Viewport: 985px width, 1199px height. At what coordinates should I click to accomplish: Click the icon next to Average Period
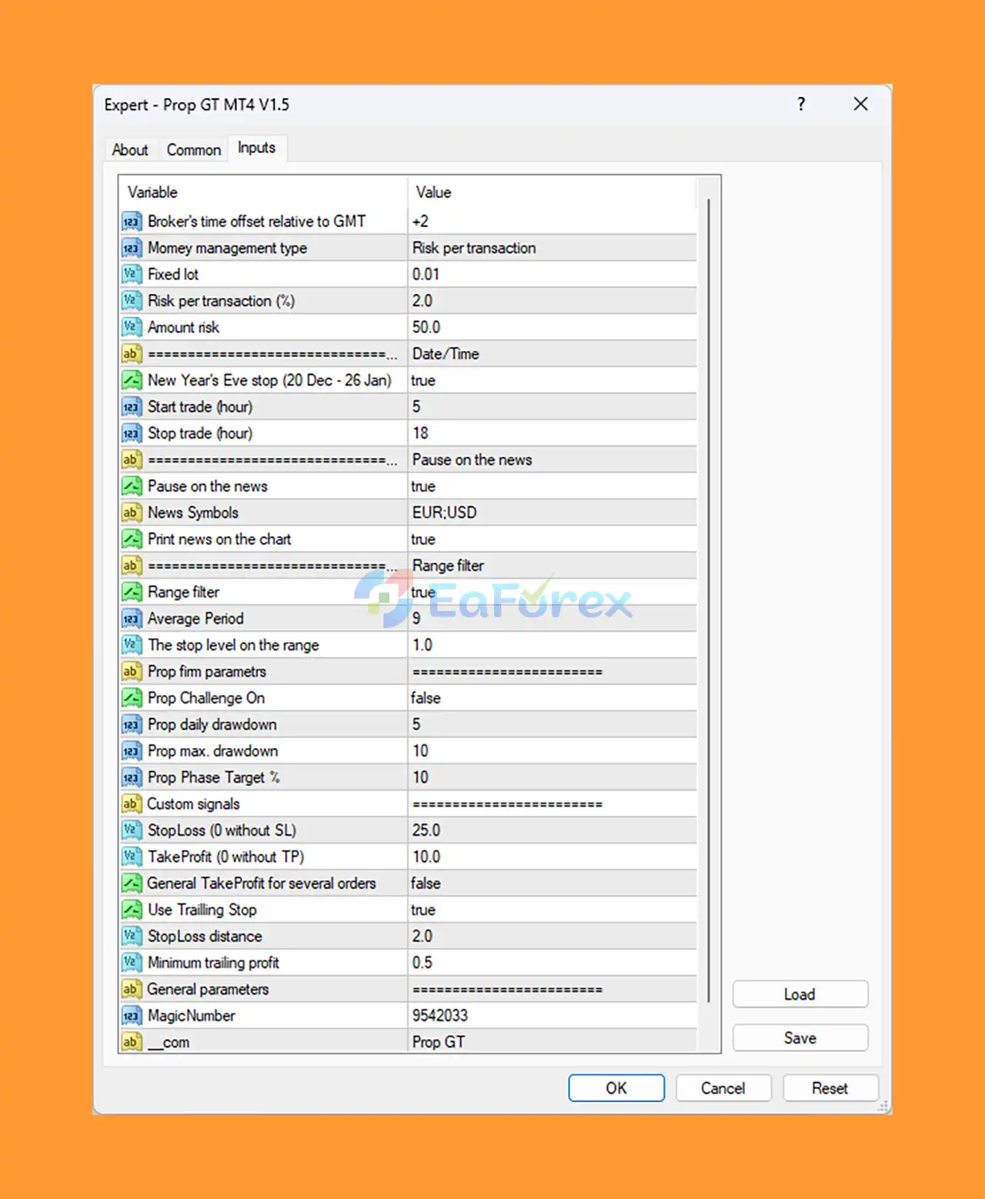coord(132,619)
